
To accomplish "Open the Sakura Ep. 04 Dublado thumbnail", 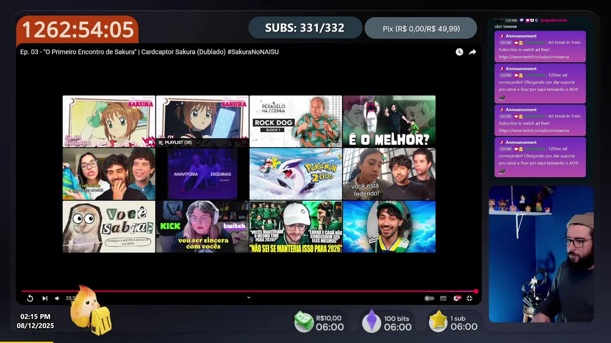I will [x=109, y=121].
